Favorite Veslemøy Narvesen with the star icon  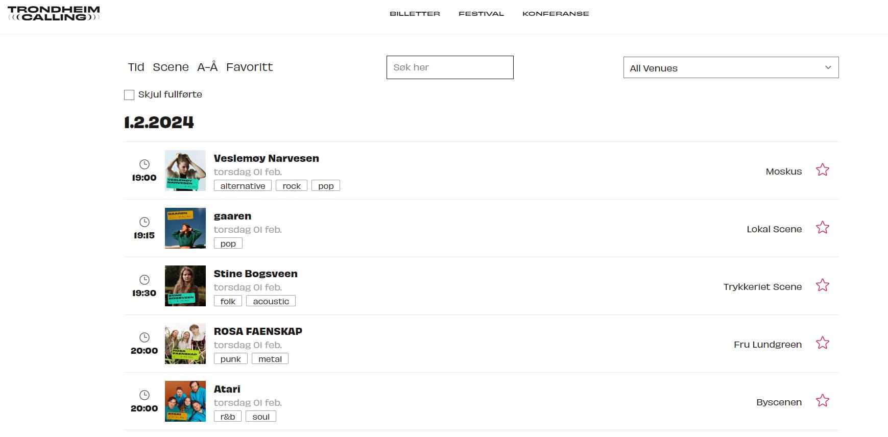(x=822, y=170)
